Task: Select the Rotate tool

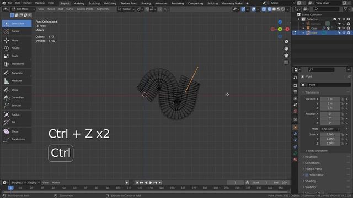Action: click(x=17, y=48)
